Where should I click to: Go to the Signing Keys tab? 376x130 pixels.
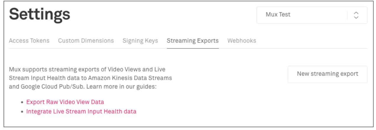pyautogui.click(x=140, y=41)
